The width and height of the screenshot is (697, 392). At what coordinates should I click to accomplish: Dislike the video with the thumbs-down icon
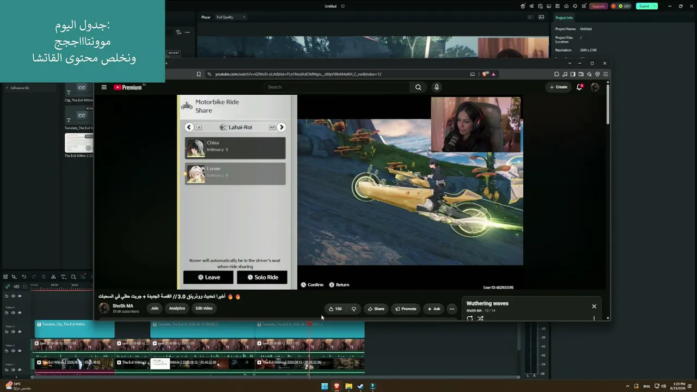pos(353,309)
